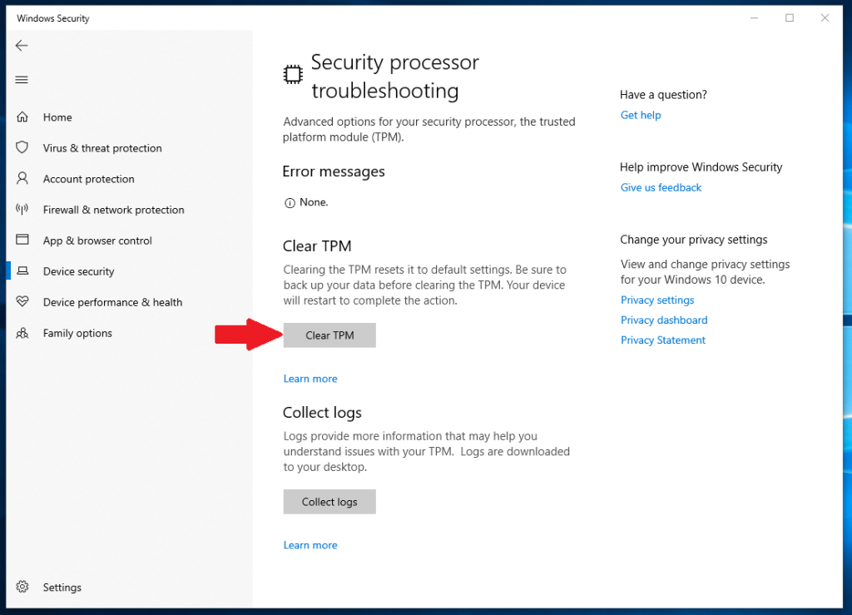
Task: Click the App & browser control window icon
Action: pos(22,240)
